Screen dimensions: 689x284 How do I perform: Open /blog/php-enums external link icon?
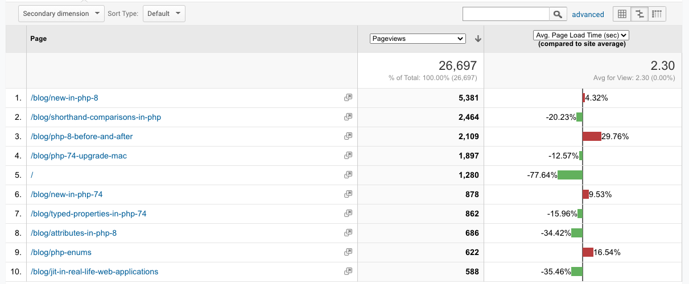(x=348, y=252)
